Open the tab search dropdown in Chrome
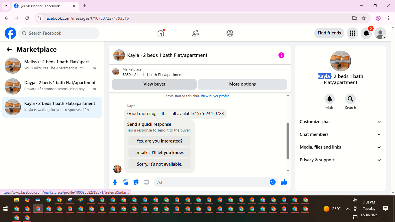Viewport: 395px width, 222px height. click(6, 6)
